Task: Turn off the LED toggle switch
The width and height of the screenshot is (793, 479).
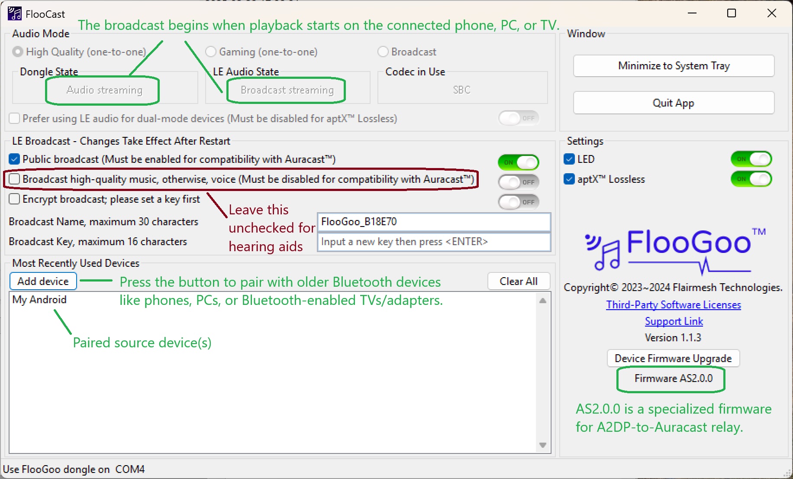Action: pyautogui.click(x=751, y=159)
